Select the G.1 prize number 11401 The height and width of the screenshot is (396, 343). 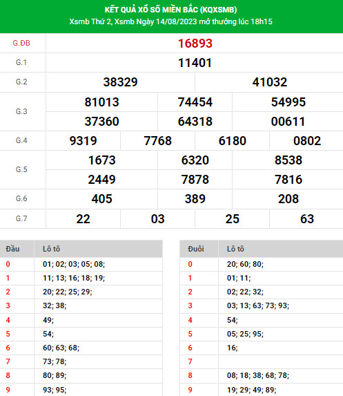coord(195,63)
